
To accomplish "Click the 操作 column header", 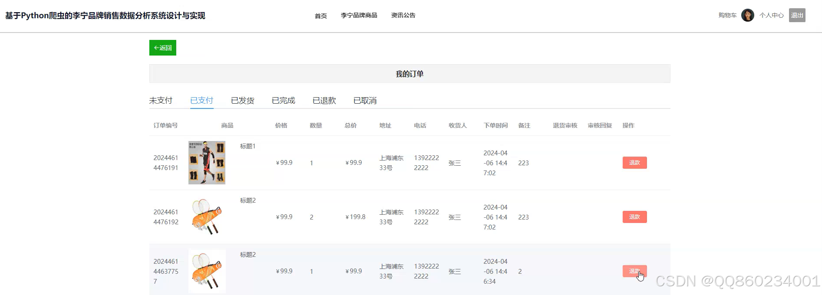I will pyautogui.click(x=629, y=125).
